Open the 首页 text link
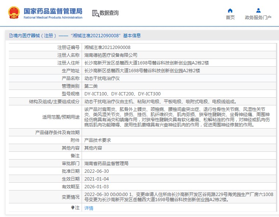This screenshot has width=279, height=217. (230, 17)
